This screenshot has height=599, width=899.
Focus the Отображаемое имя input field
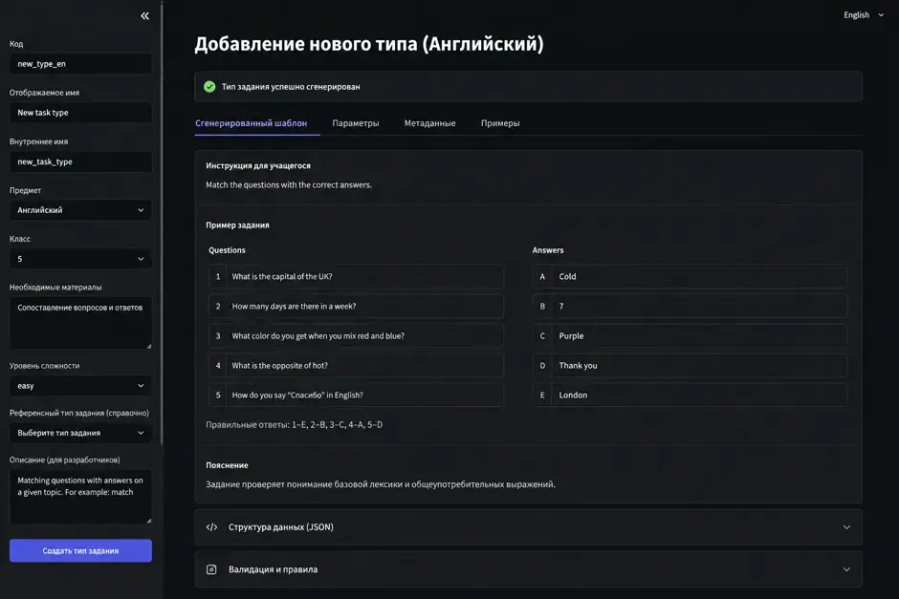coord(81,112)
